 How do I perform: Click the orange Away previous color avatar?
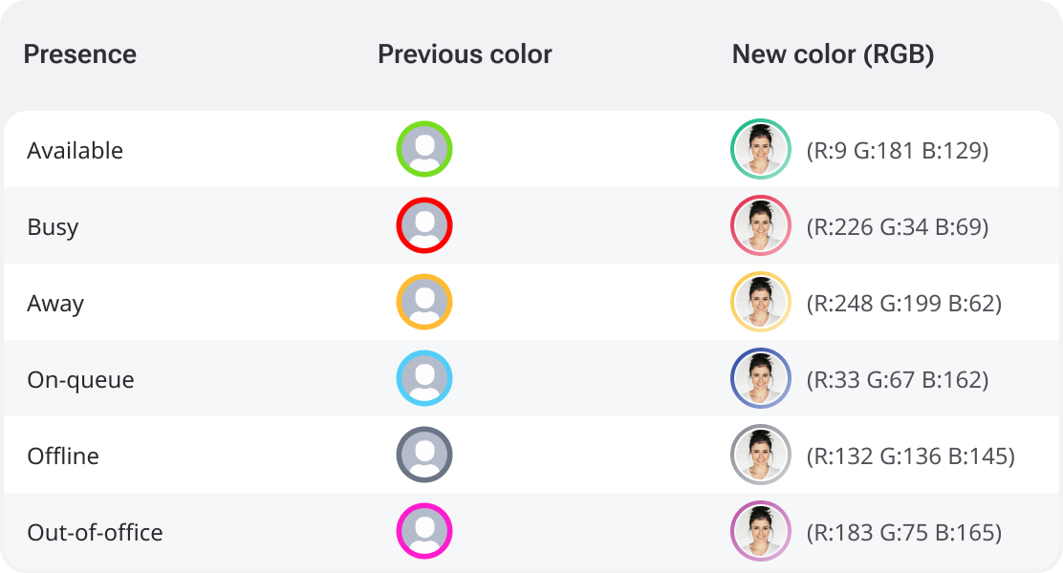(424, 302)
